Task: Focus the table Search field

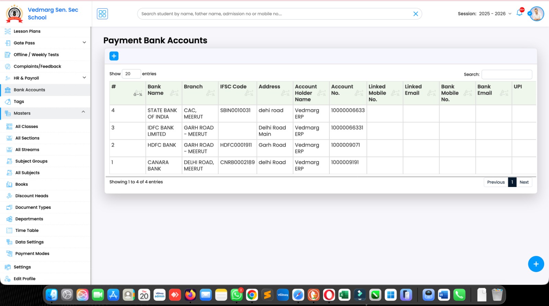Action: point(506,74)
